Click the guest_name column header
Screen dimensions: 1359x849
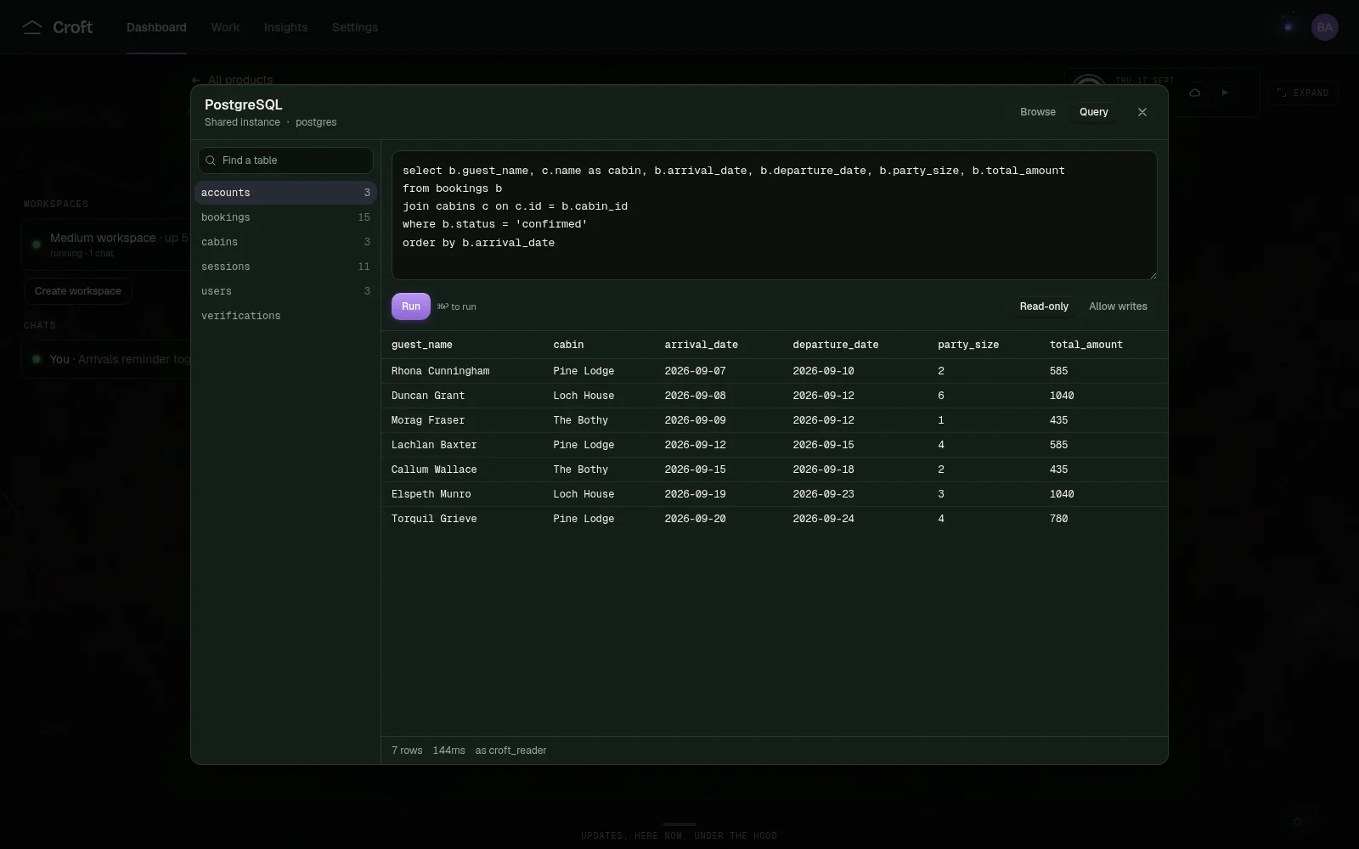pos(421,345)
